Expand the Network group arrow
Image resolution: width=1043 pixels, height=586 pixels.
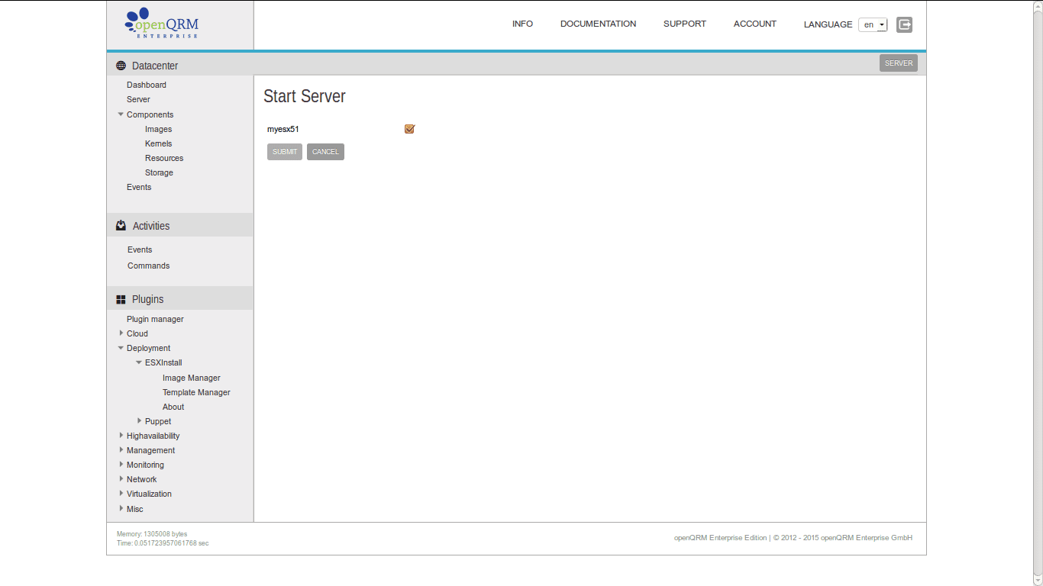click(x=121, y=479)
